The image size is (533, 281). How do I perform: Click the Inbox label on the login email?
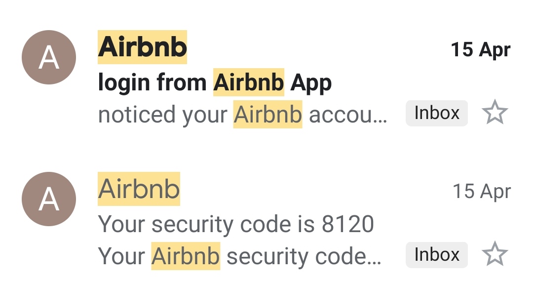[x=436, y=114]
